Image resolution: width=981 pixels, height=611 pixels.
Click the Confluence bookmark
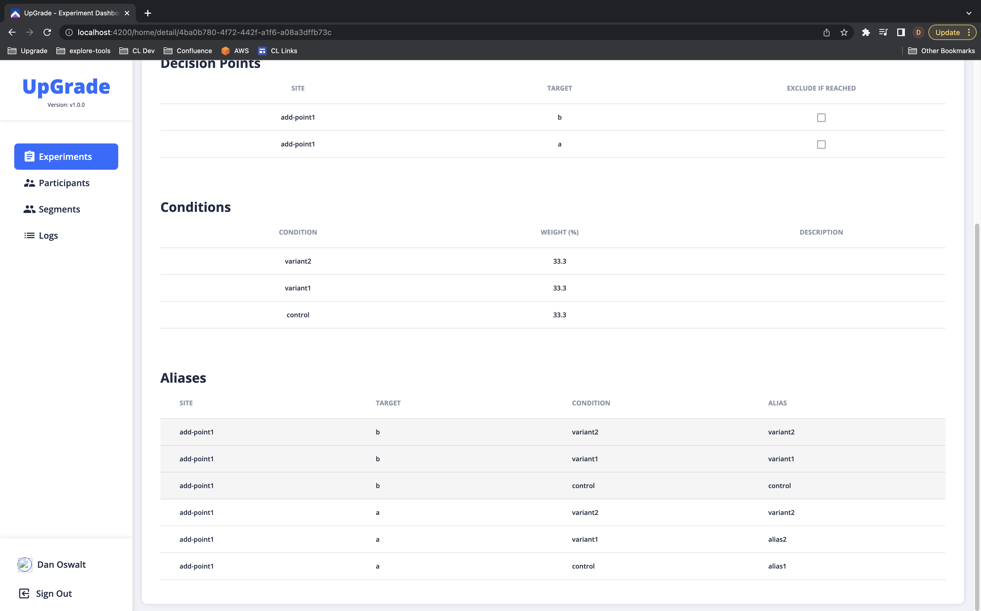188,51
